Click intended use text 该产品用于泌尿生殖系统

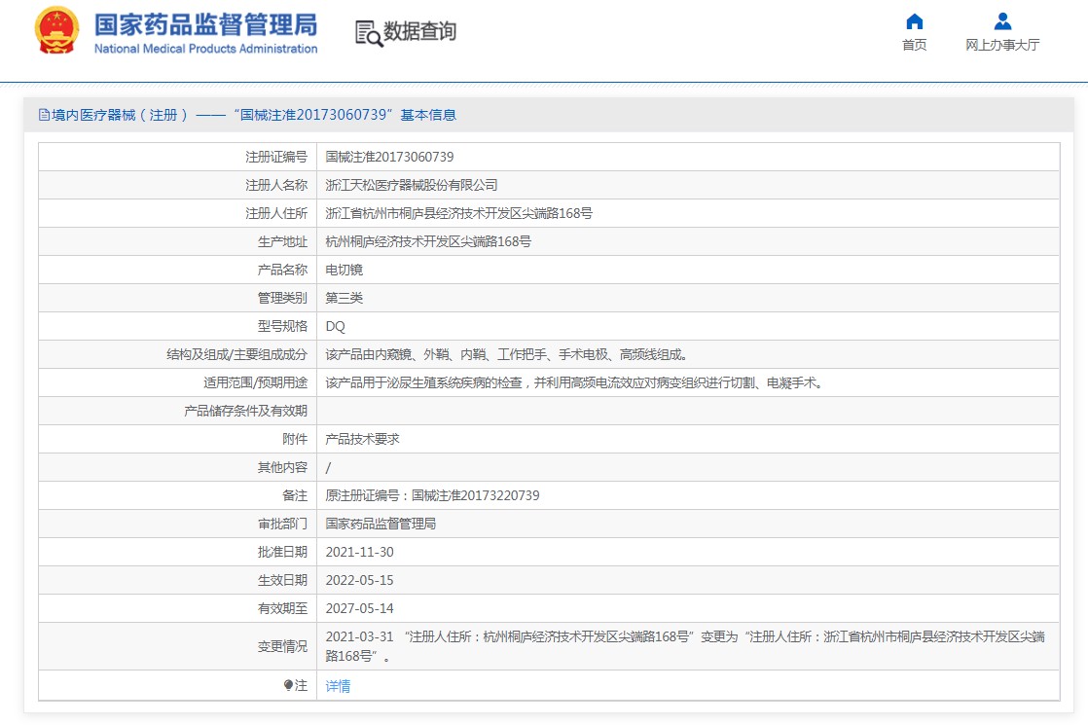click(574, 383)
